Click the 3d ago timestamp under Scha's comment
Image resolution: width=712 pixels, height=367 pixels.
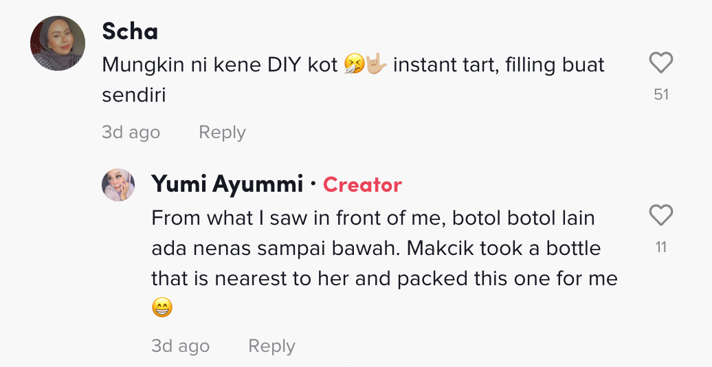(131, 132)
